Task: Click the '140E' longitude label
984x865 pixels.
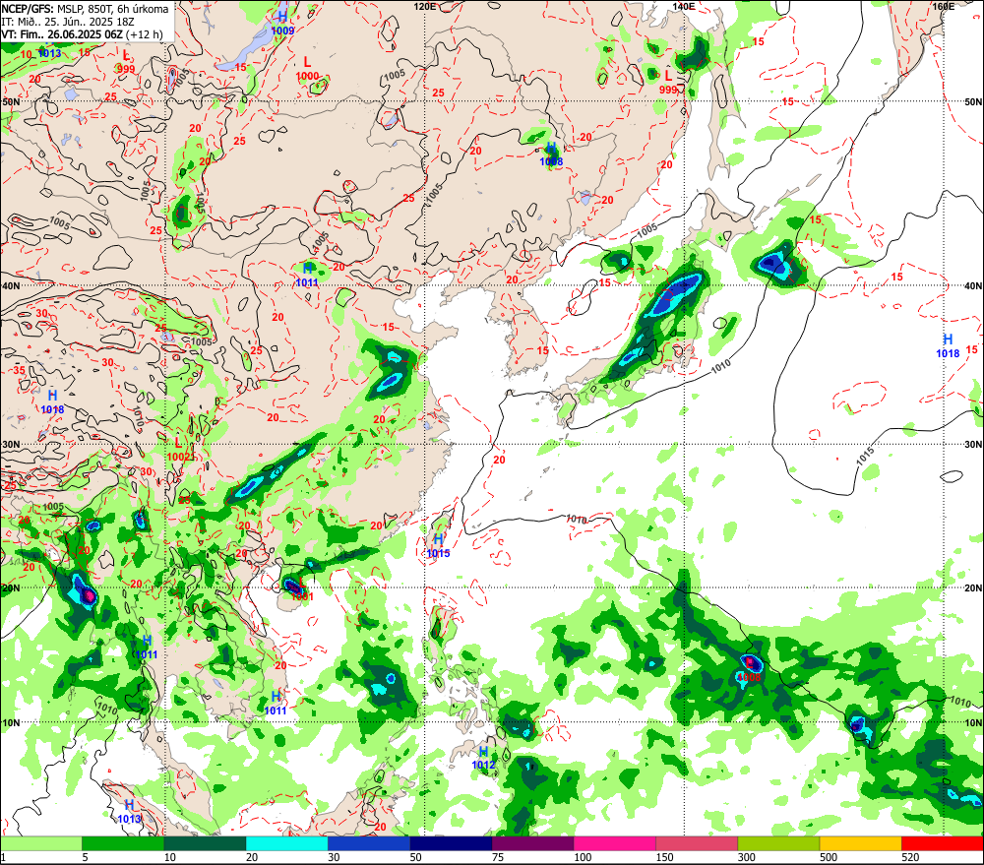Action: click(x=684, y=6)
